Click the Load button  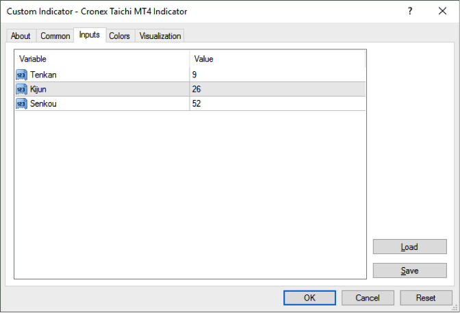tap(409, 247)
